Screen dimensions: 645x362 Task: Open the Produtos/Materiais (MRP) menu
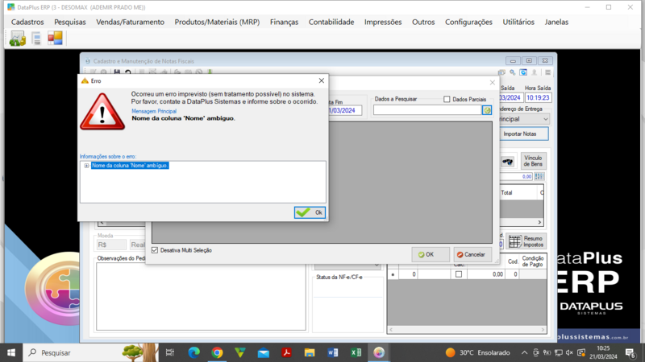pos(217,23)
